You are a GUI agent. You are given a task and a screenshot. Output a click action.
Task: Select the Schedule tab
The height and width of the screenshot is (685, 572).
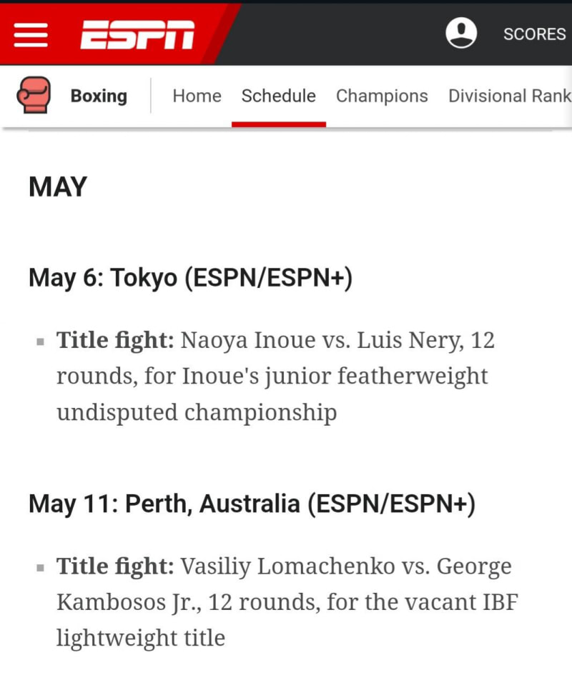point(278,96)
